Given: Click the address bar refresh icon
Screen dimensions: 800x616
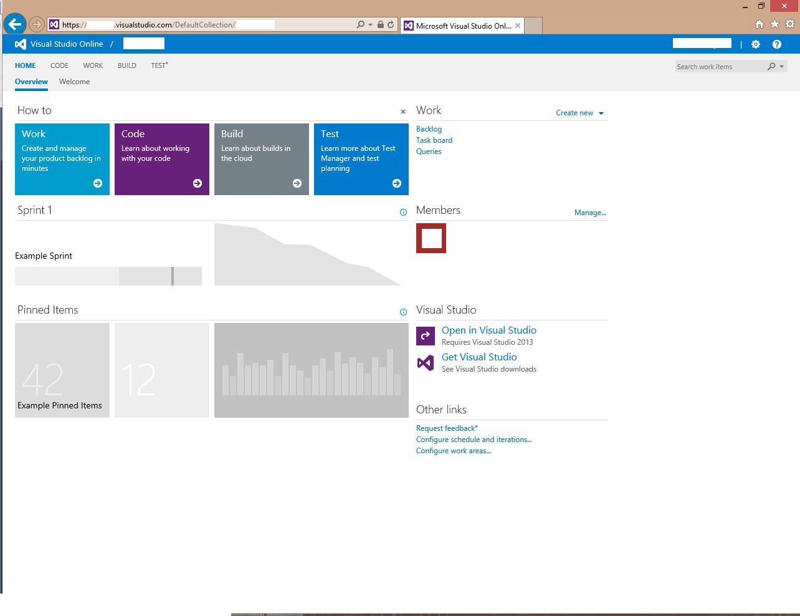Looking at the screenshot, I should [391, 24].
